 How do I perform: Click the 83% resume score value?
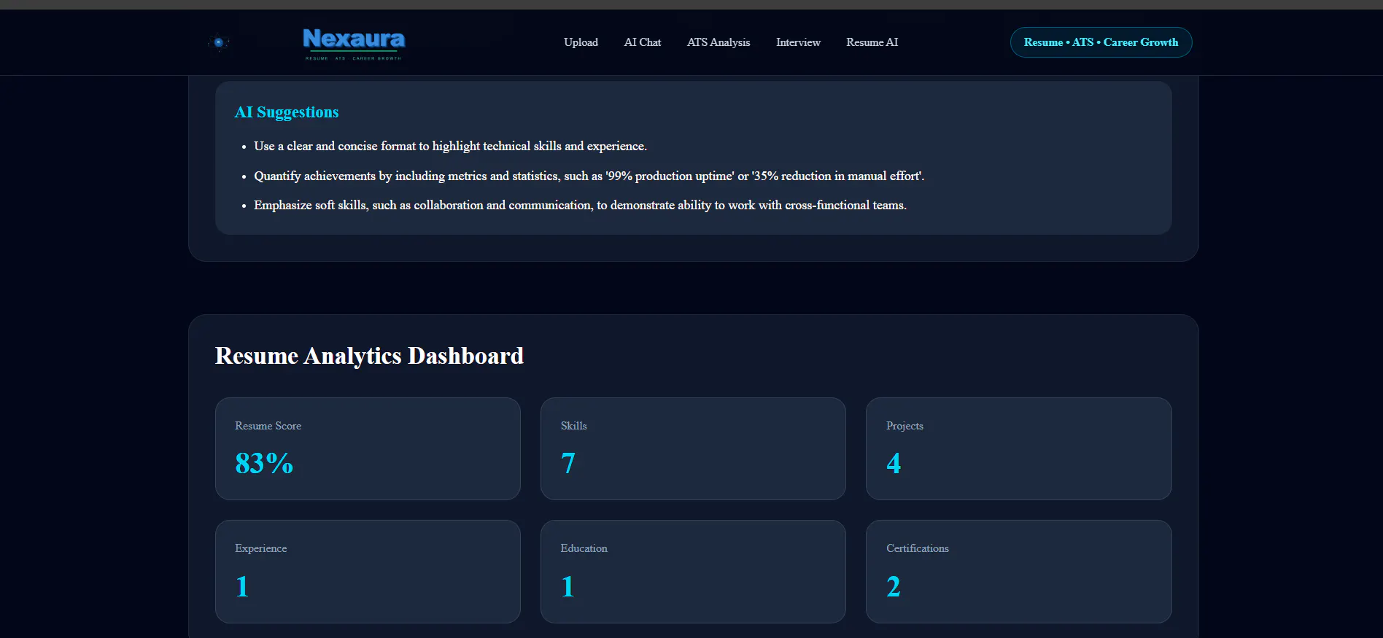tap(264, 464)
